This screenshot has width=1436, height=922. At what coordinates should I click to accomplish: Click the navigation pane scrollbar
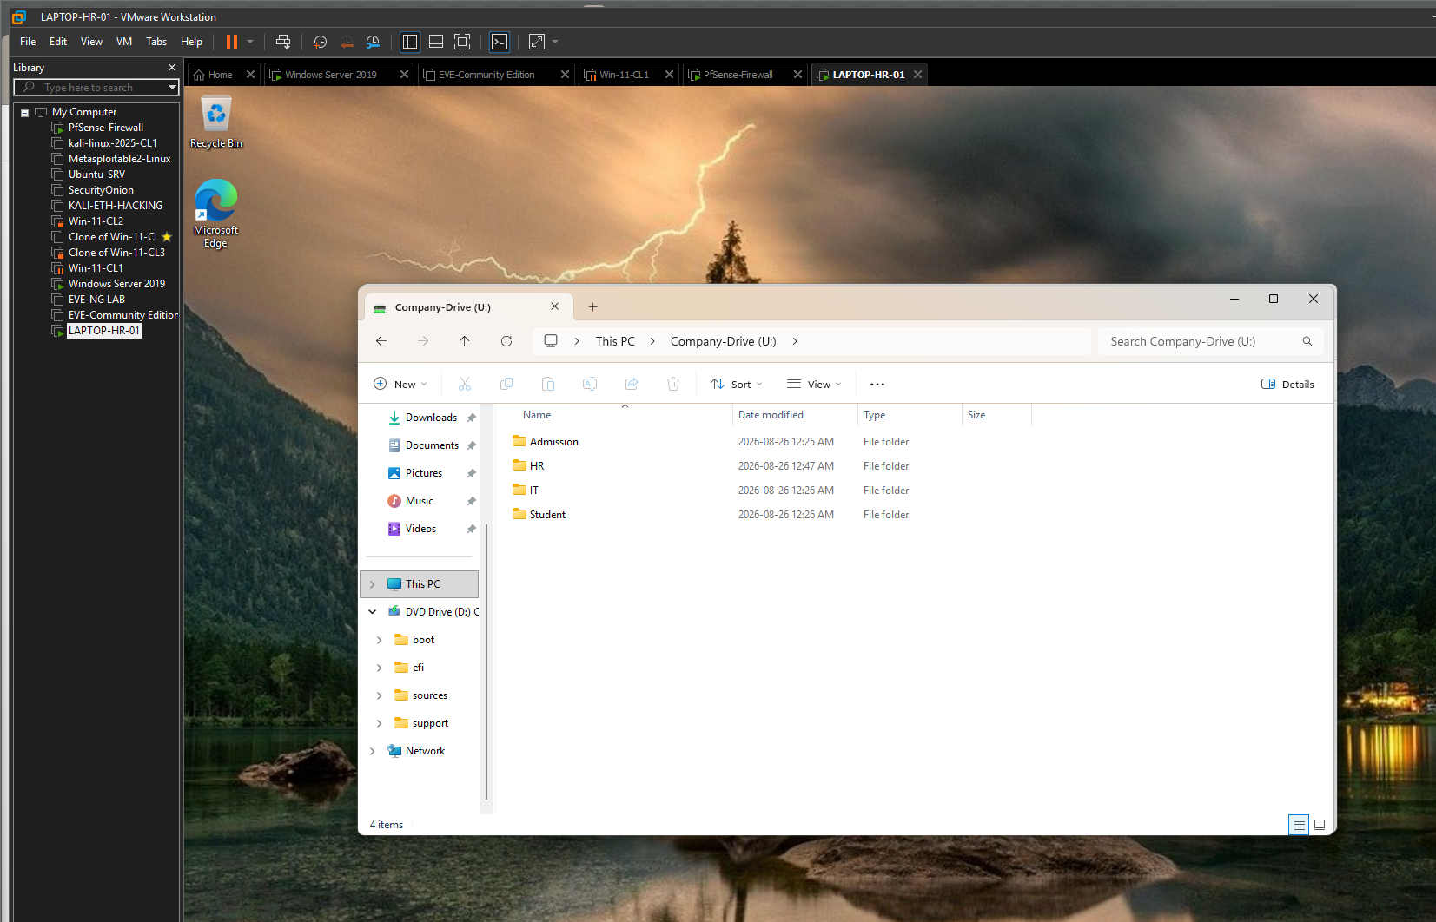point(486,660)
